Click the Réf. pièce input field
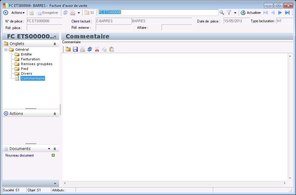Image resolution: width=296 pixels, height=195 pixels. 44,28
